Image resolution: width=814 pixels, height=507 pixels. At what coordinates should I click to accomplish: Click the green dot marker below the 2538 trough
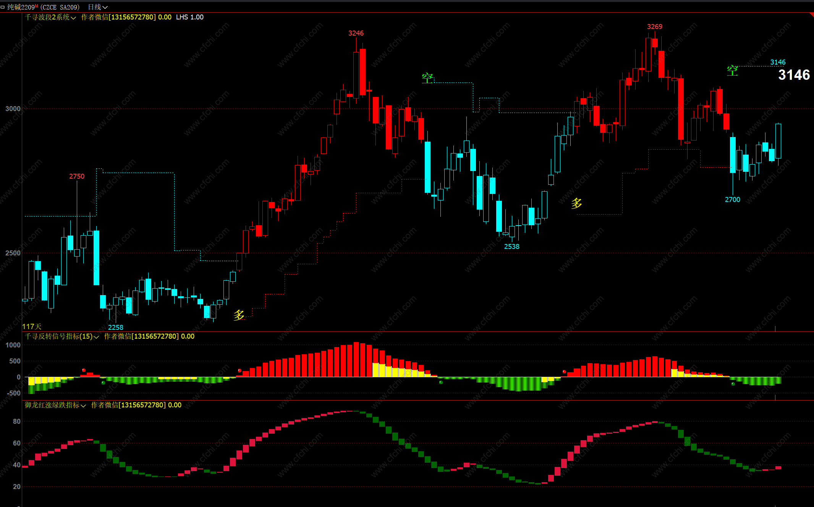point(441,382)
